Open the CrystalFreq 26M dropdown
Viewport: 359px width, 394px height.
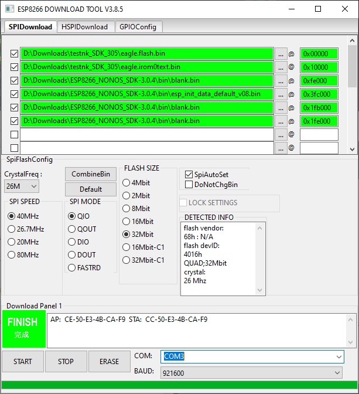pyautogui.click(x=22, y=186)
